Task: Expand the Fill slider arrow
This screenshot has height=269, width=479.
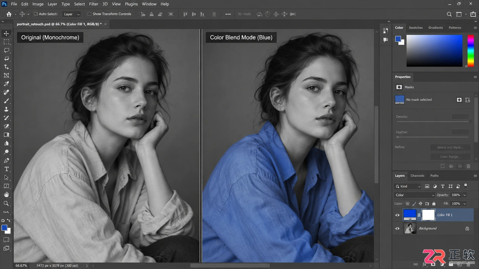Action: point(465,204)
